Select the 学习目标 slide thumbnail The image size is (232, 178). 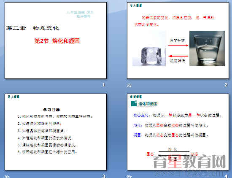pos(56,132)
